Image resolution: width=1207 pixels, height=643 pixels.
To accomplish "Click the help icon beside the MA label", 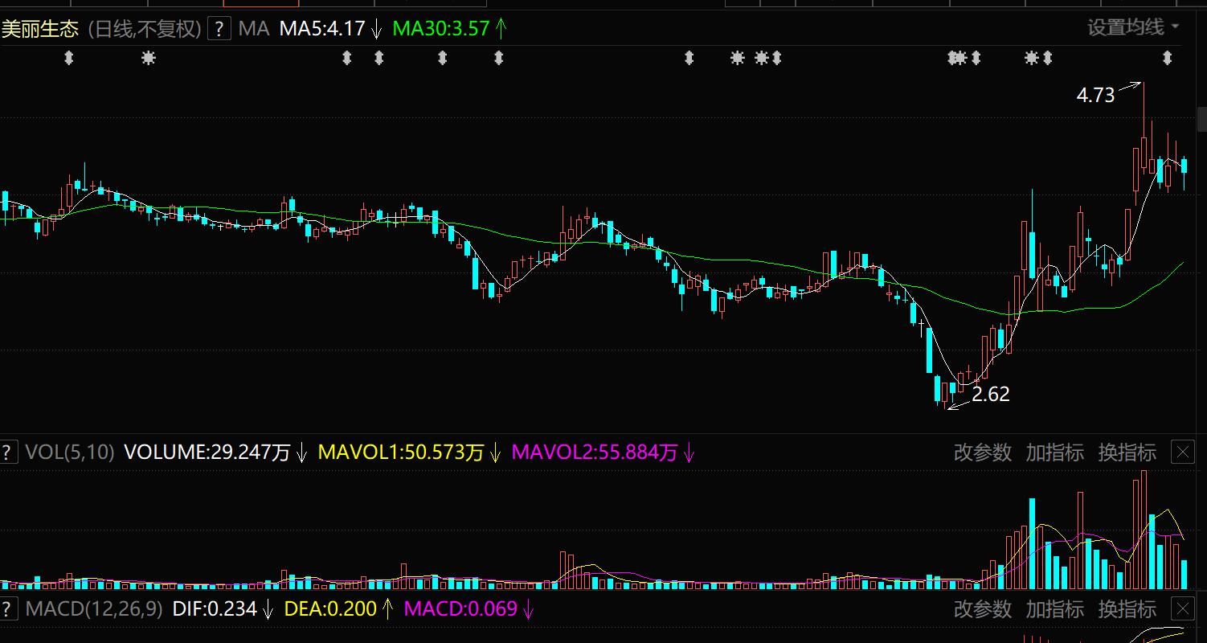I will 219,29.
